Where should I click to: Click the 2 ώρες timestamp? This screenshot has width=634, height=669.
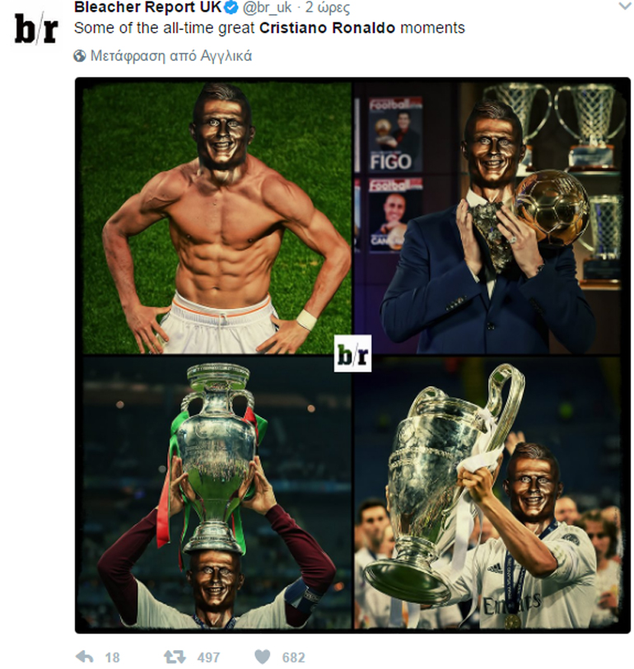click(327, 7)
